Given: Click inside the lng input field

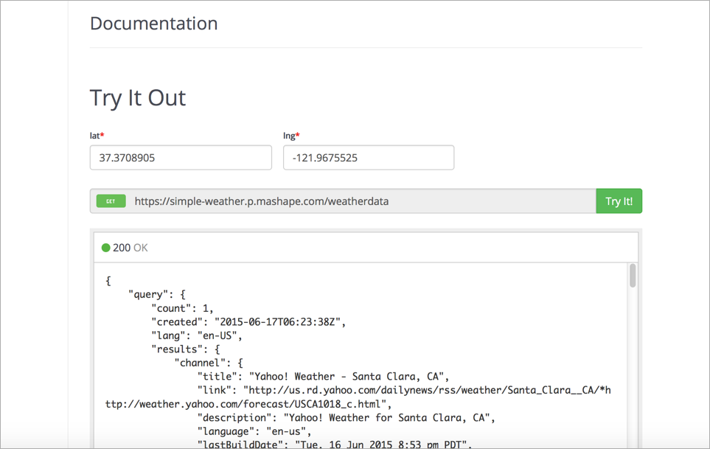Looking at the screenshot, I should [x=368, y=157].
